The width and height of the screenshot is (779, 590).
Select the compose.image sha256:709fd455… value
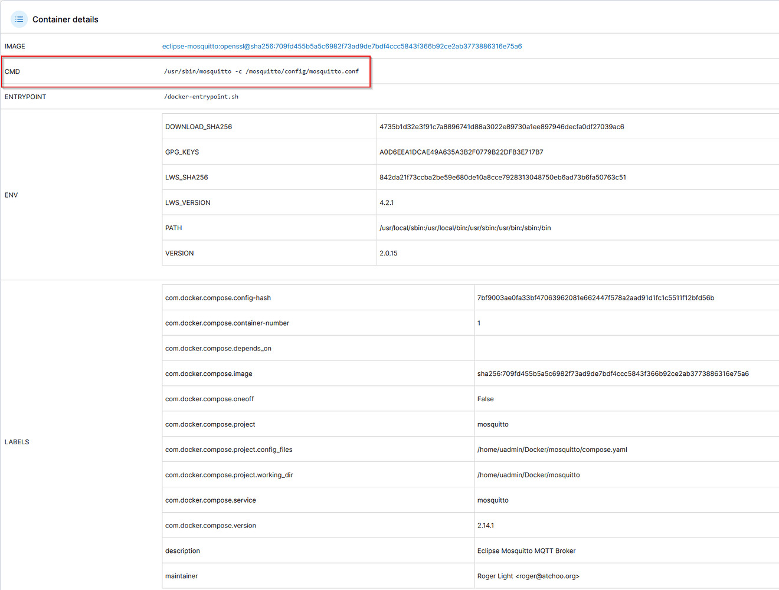point(613,374)
